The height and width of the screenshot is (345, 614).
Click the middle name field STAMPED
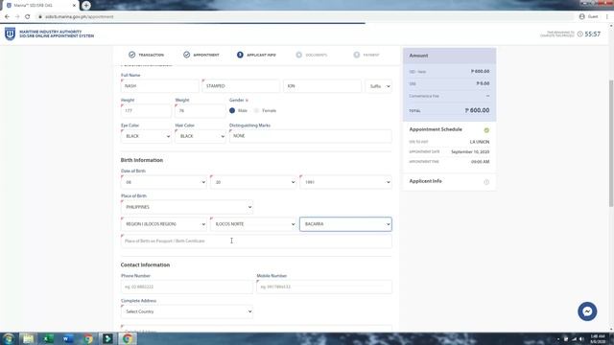241,86
